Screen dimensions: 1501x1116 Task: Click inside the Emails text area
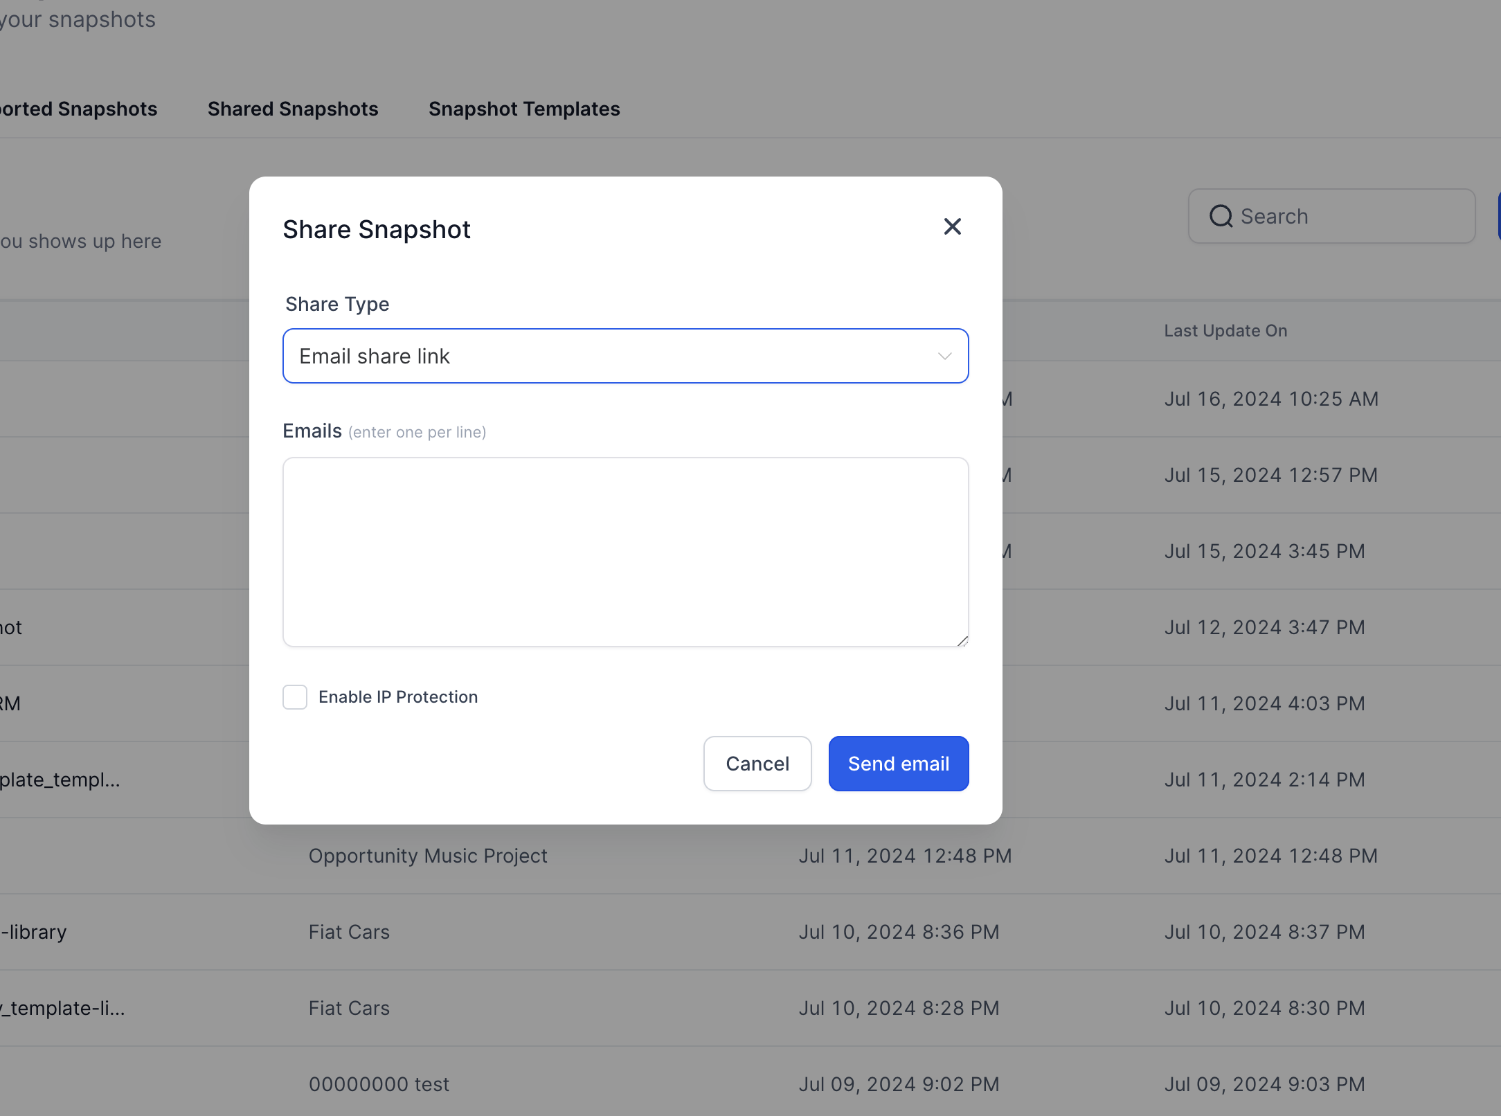[x=624, y=552]
